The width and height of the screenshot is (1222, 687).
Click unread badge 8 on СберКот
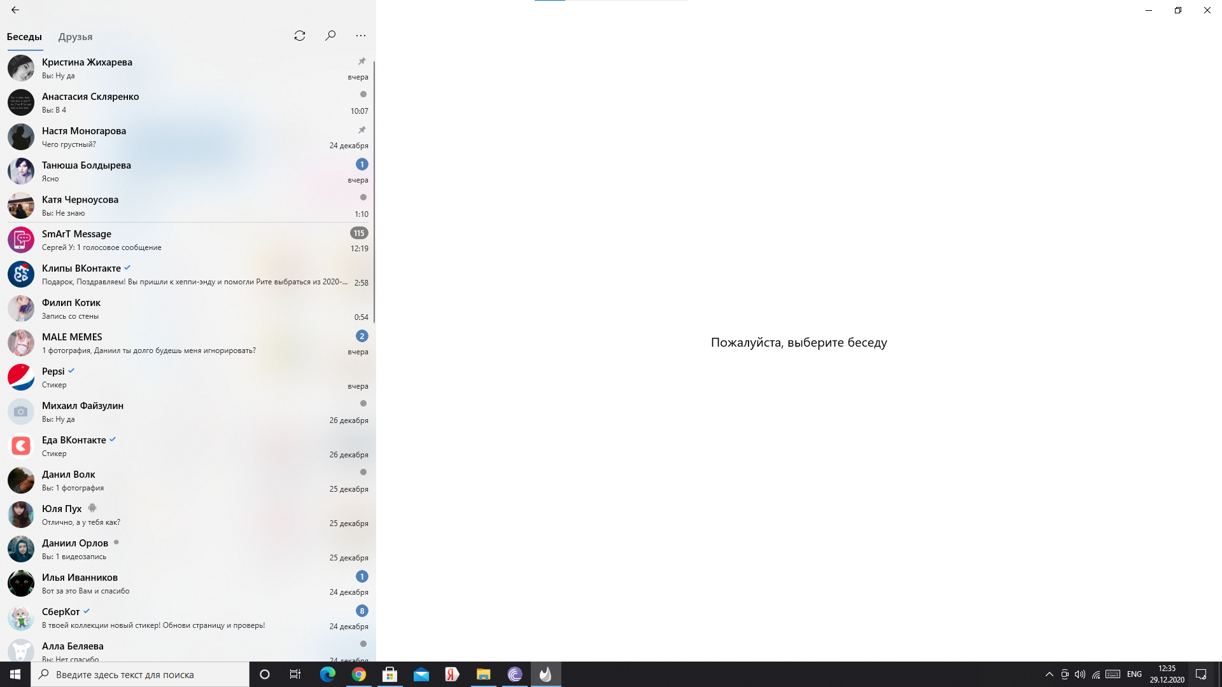point(362,611)
